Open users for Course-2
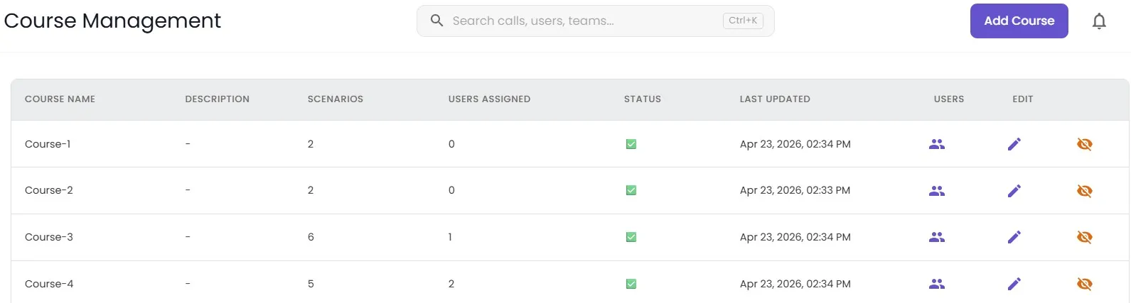1131x303 pixels. coord(937,191)
